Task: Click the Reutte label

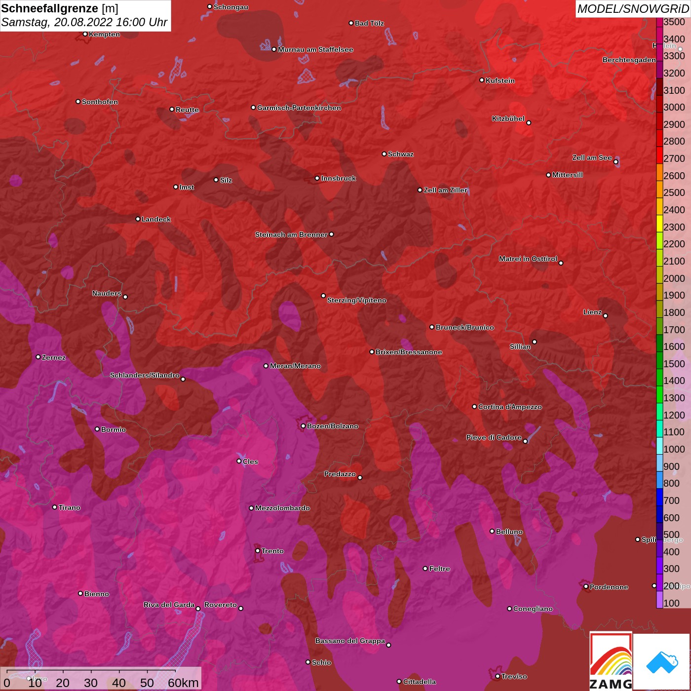Action: click(x=187, y=110)
